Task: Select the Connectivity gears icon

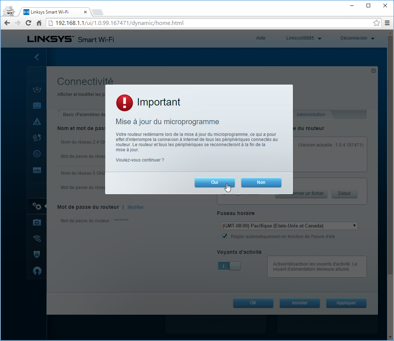Action: pos(37,206)
